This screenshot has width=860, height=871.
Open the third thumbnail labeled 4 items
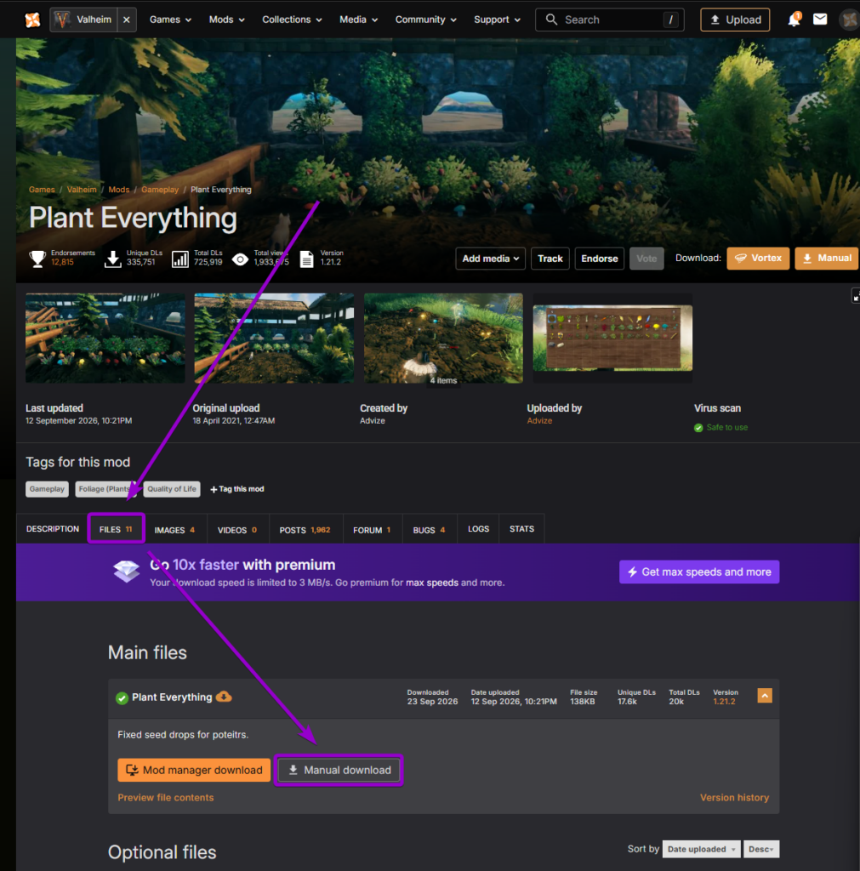coord(443,338)
